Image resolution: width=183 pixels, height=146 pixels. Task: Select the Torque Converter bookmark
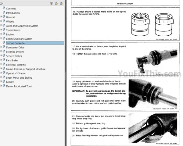pyautogui.click(x=15, y=43)
